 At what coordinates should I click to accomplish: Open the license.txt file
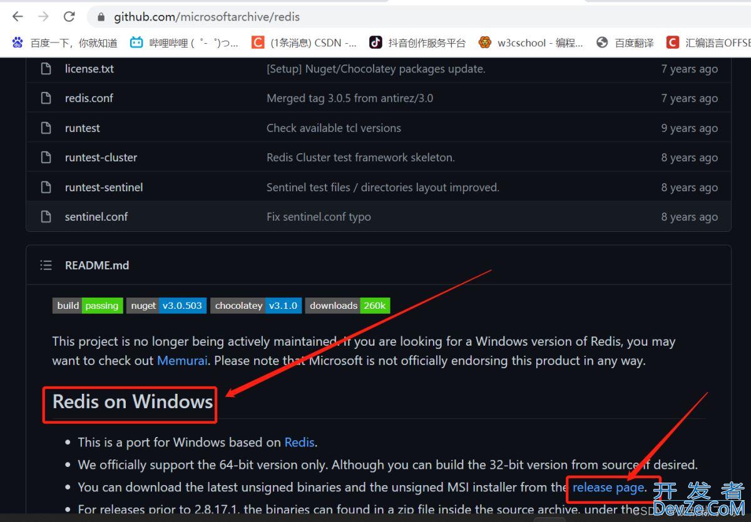pyautogui.click(x=89, y=69)
